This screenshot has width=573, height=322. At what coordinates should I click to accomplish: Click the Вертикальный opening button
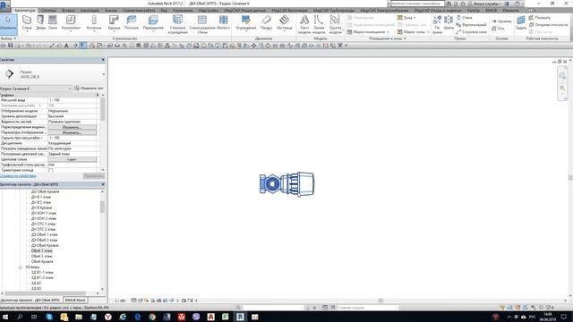(x=471, y=24)
